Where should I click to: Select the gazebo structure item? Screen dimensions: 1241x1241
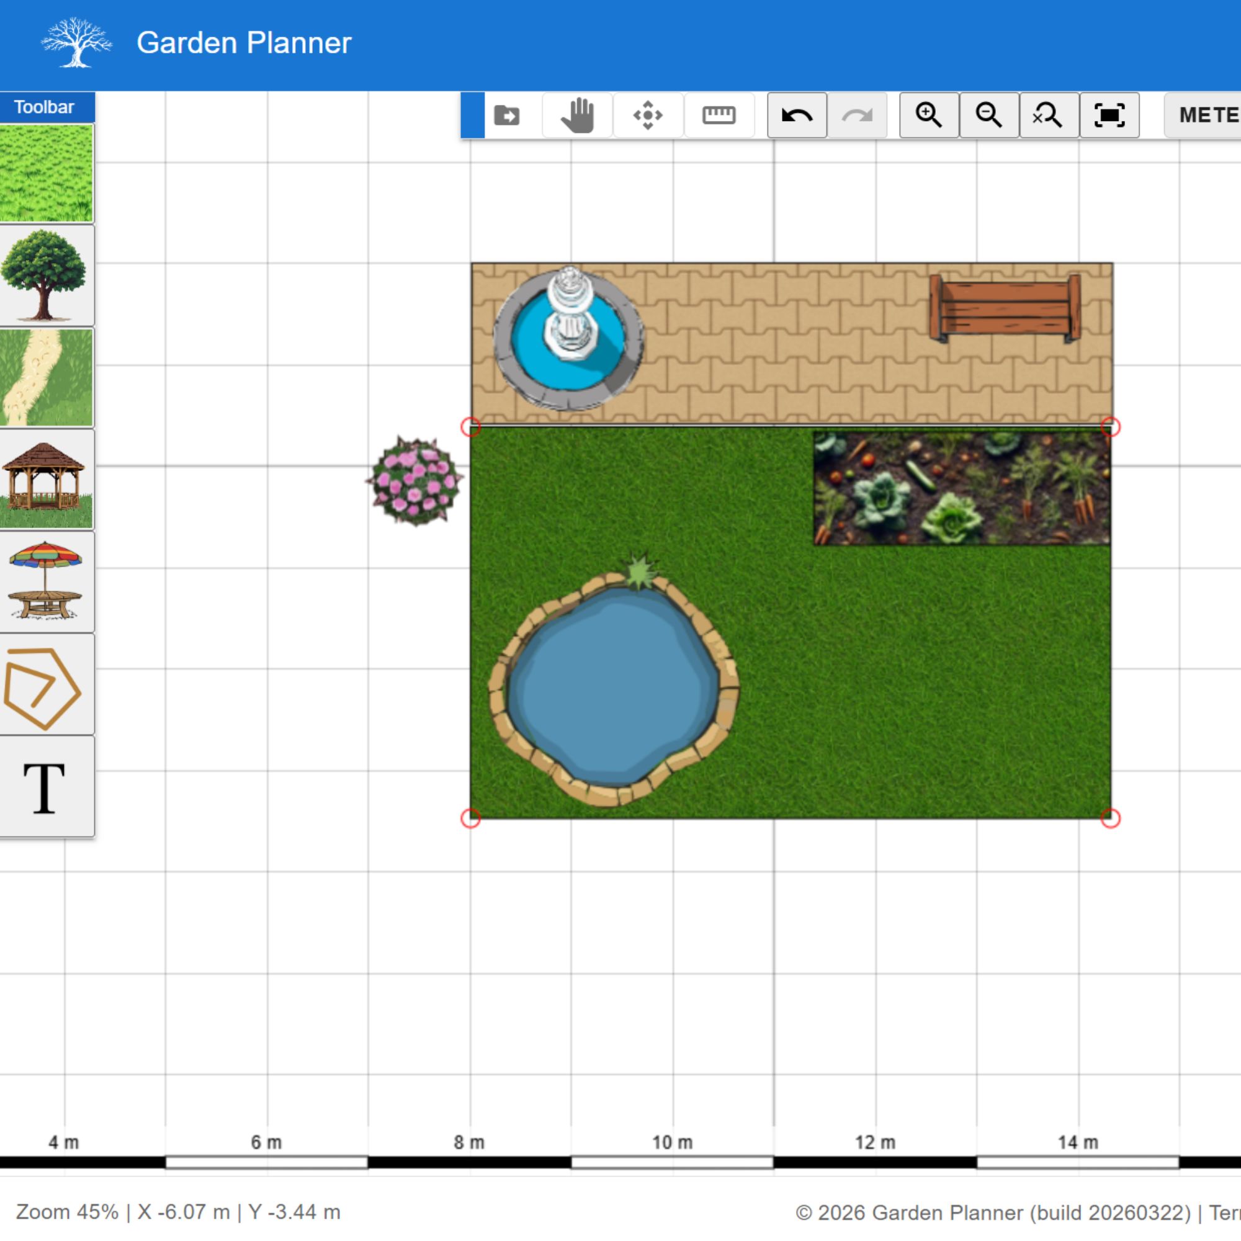click(47, 480)
